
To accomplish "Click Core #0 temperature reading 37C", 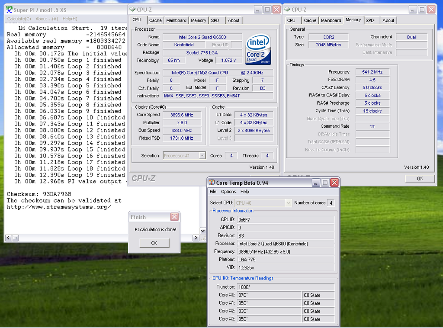I will pyautogui.click(x=269, y=295).
